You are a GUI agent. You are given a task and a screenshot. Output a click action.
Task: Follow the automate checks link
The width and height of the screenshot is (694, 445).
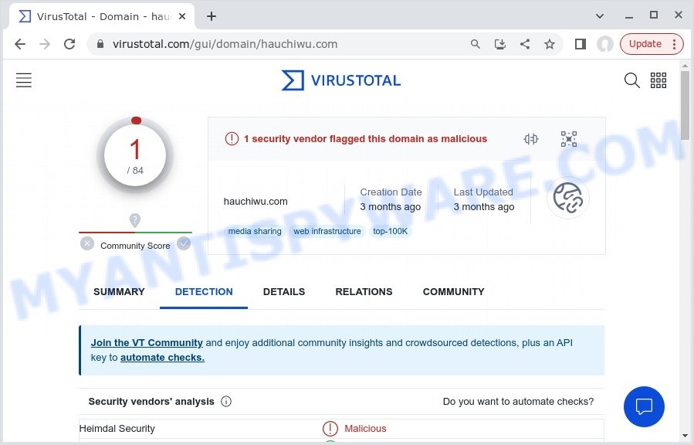tap(162, 358)
